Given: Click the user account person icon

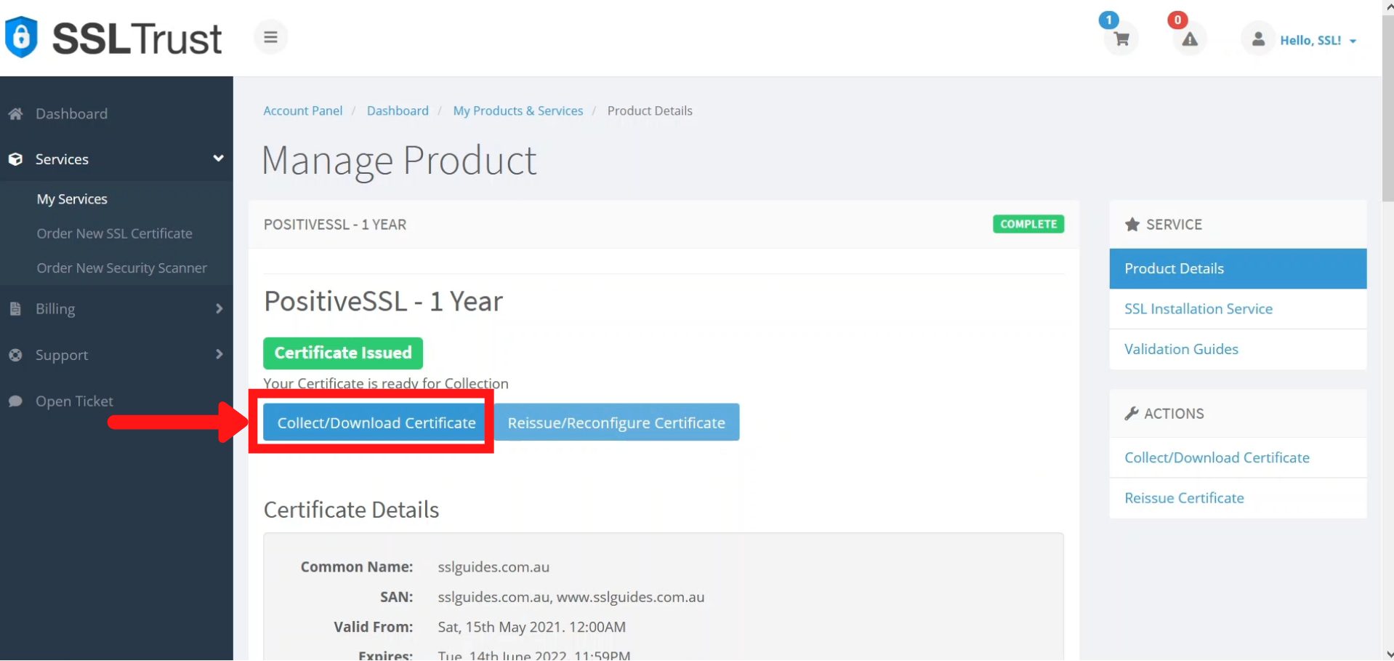Looking at the screenshot, I should click(x=1257, y=39).
